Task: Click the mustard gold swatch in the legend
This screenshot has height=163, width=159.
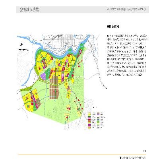Action: click(89, 128)
